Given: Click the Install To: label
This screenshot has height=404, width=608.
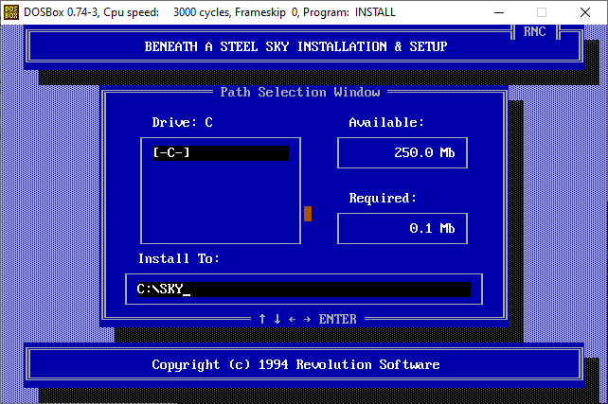Looking at the screenshot, I should coord(179,258).
